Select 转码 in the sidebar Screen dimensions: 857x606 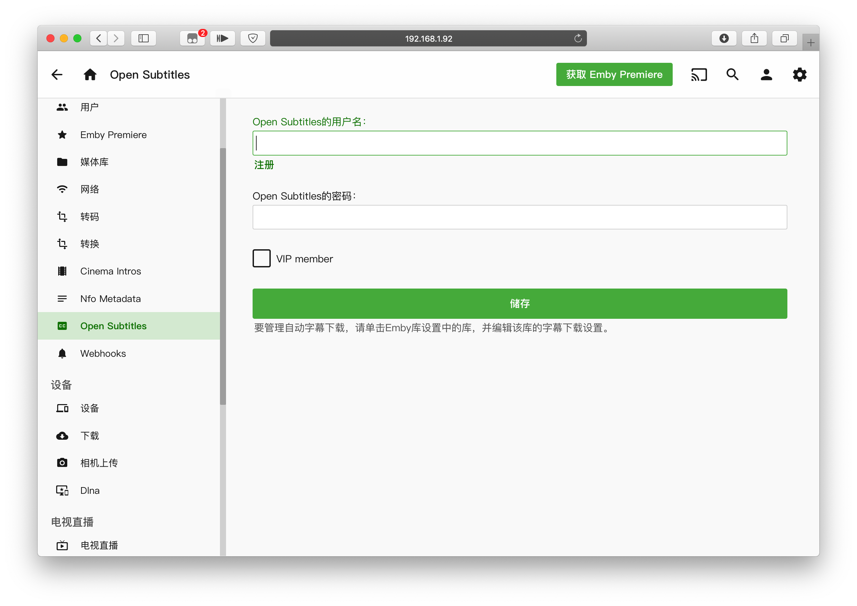(128, 216)
